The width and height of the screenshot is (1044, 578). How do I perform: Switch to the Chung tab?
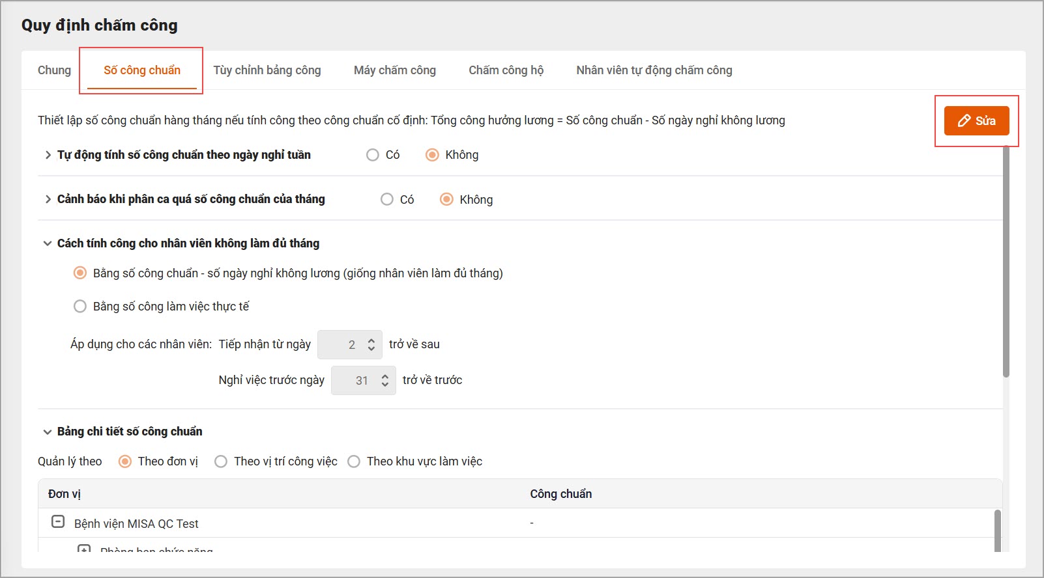54,70
